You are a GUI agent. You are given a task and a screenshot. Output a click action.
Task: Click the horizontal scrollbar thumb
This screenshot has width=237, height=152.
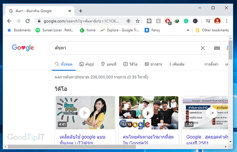[x=72, y=146]
